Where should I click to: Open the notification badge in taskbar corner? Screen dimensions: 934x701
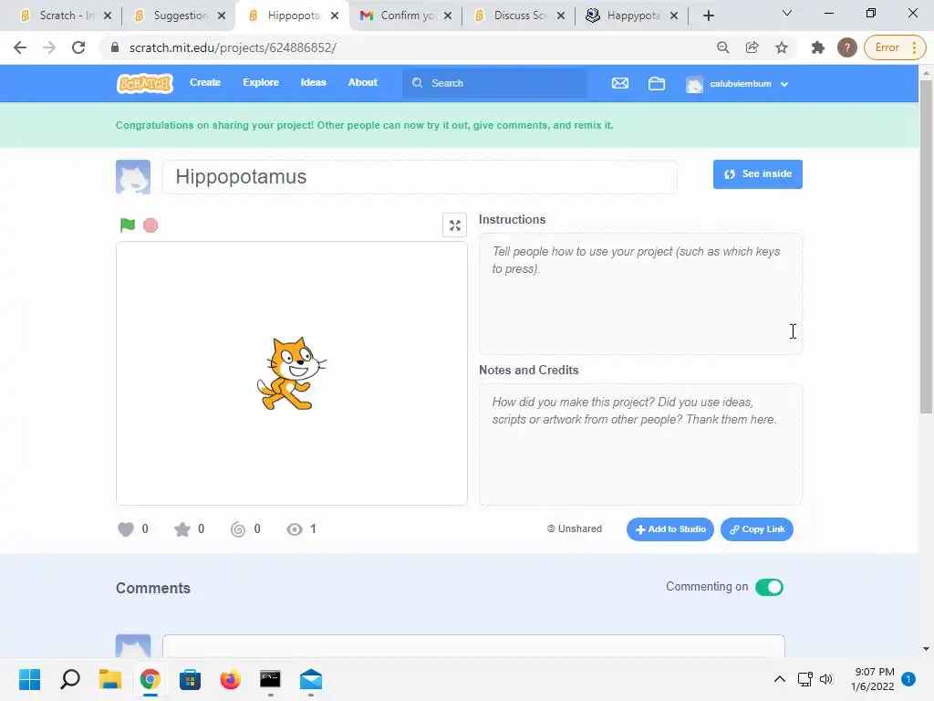(x=908, y=679)
